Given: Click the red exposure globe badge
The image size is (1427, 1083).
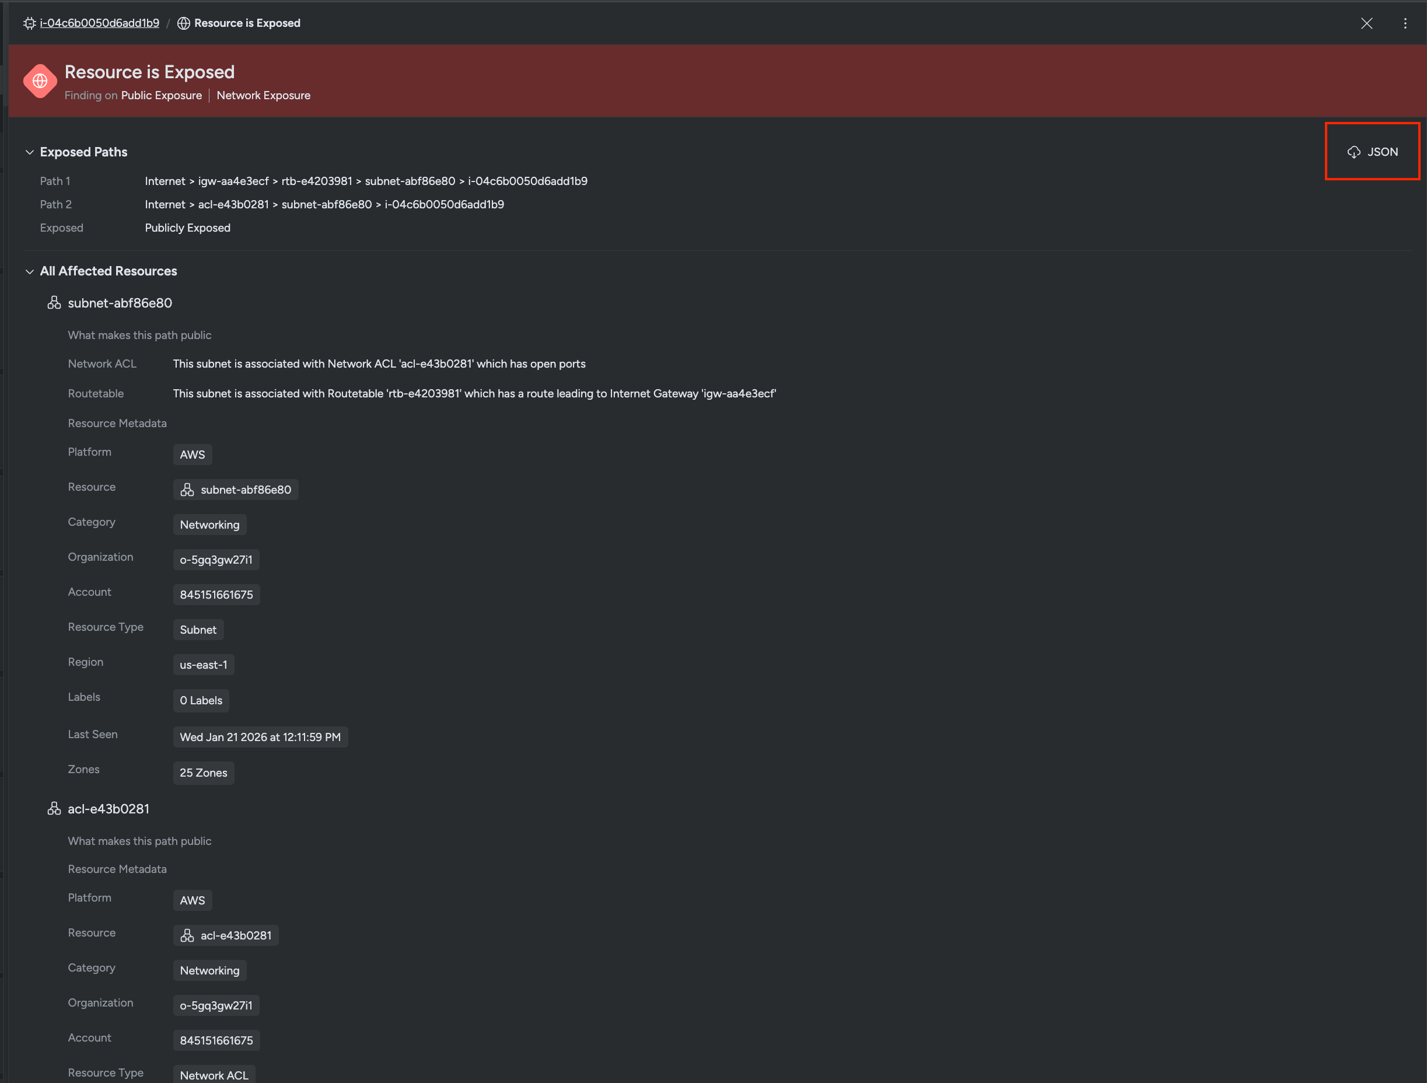Looking at the screenshot, I should (x=40, y=81).
